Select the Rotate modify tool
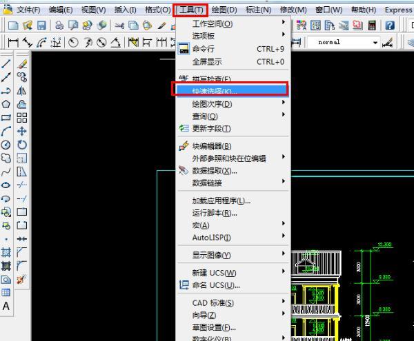 point(22,145)
